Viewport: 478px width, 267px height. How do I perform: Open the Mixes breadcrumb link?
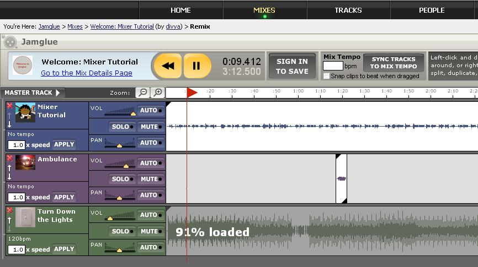coord(75,26)
